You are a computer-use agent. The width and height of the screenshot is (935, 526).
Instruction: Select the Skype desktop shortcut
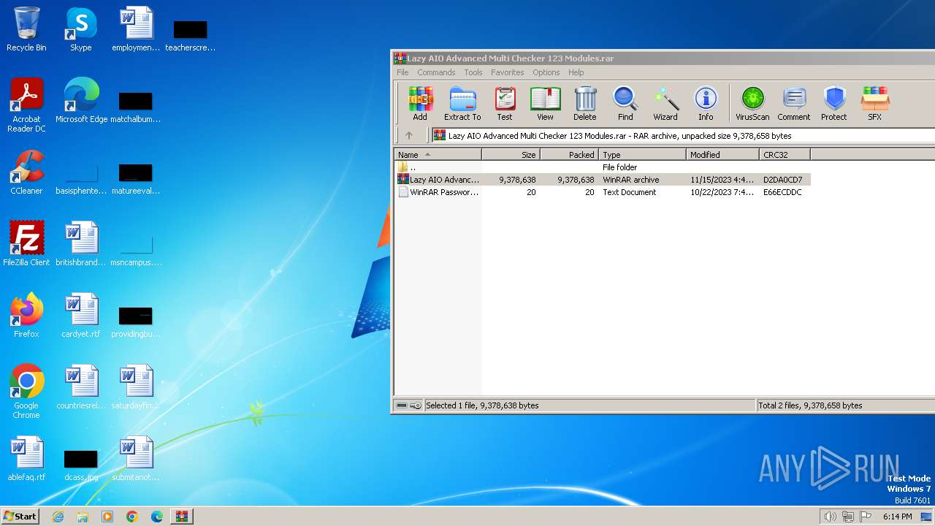tap(80, 29)
